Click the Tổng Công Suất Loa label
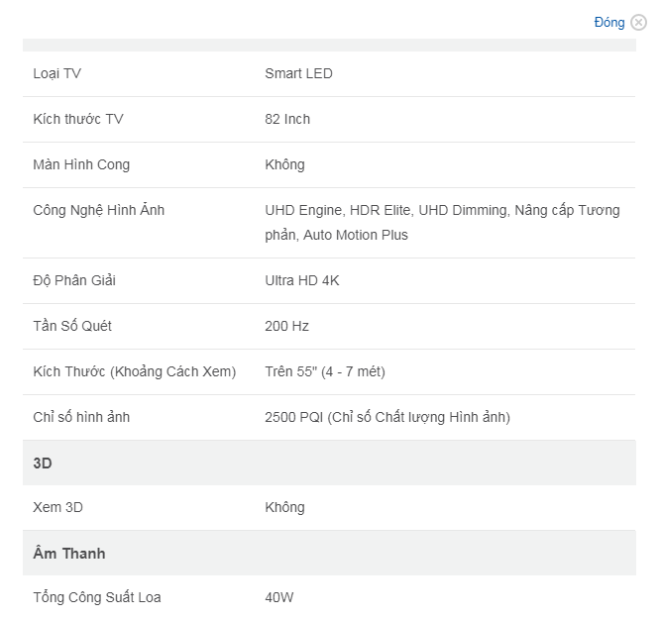 pyautogui.click(x=97, y=597)
